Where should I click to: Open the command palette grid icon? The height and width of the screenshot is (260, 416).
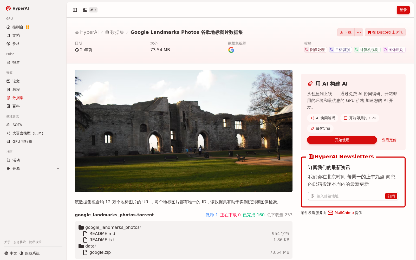[85, 10]
